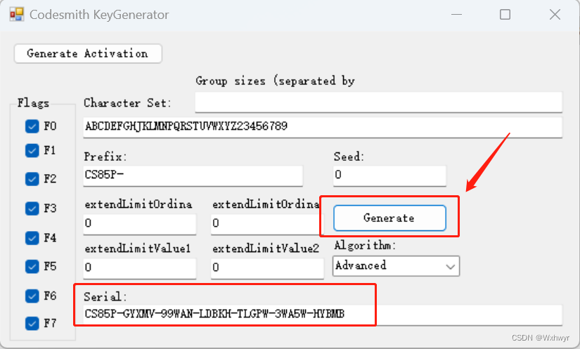Focus the second extendLimitOrdinal field
The height and width of the screenshot is (349, 580).
[267, 224]
